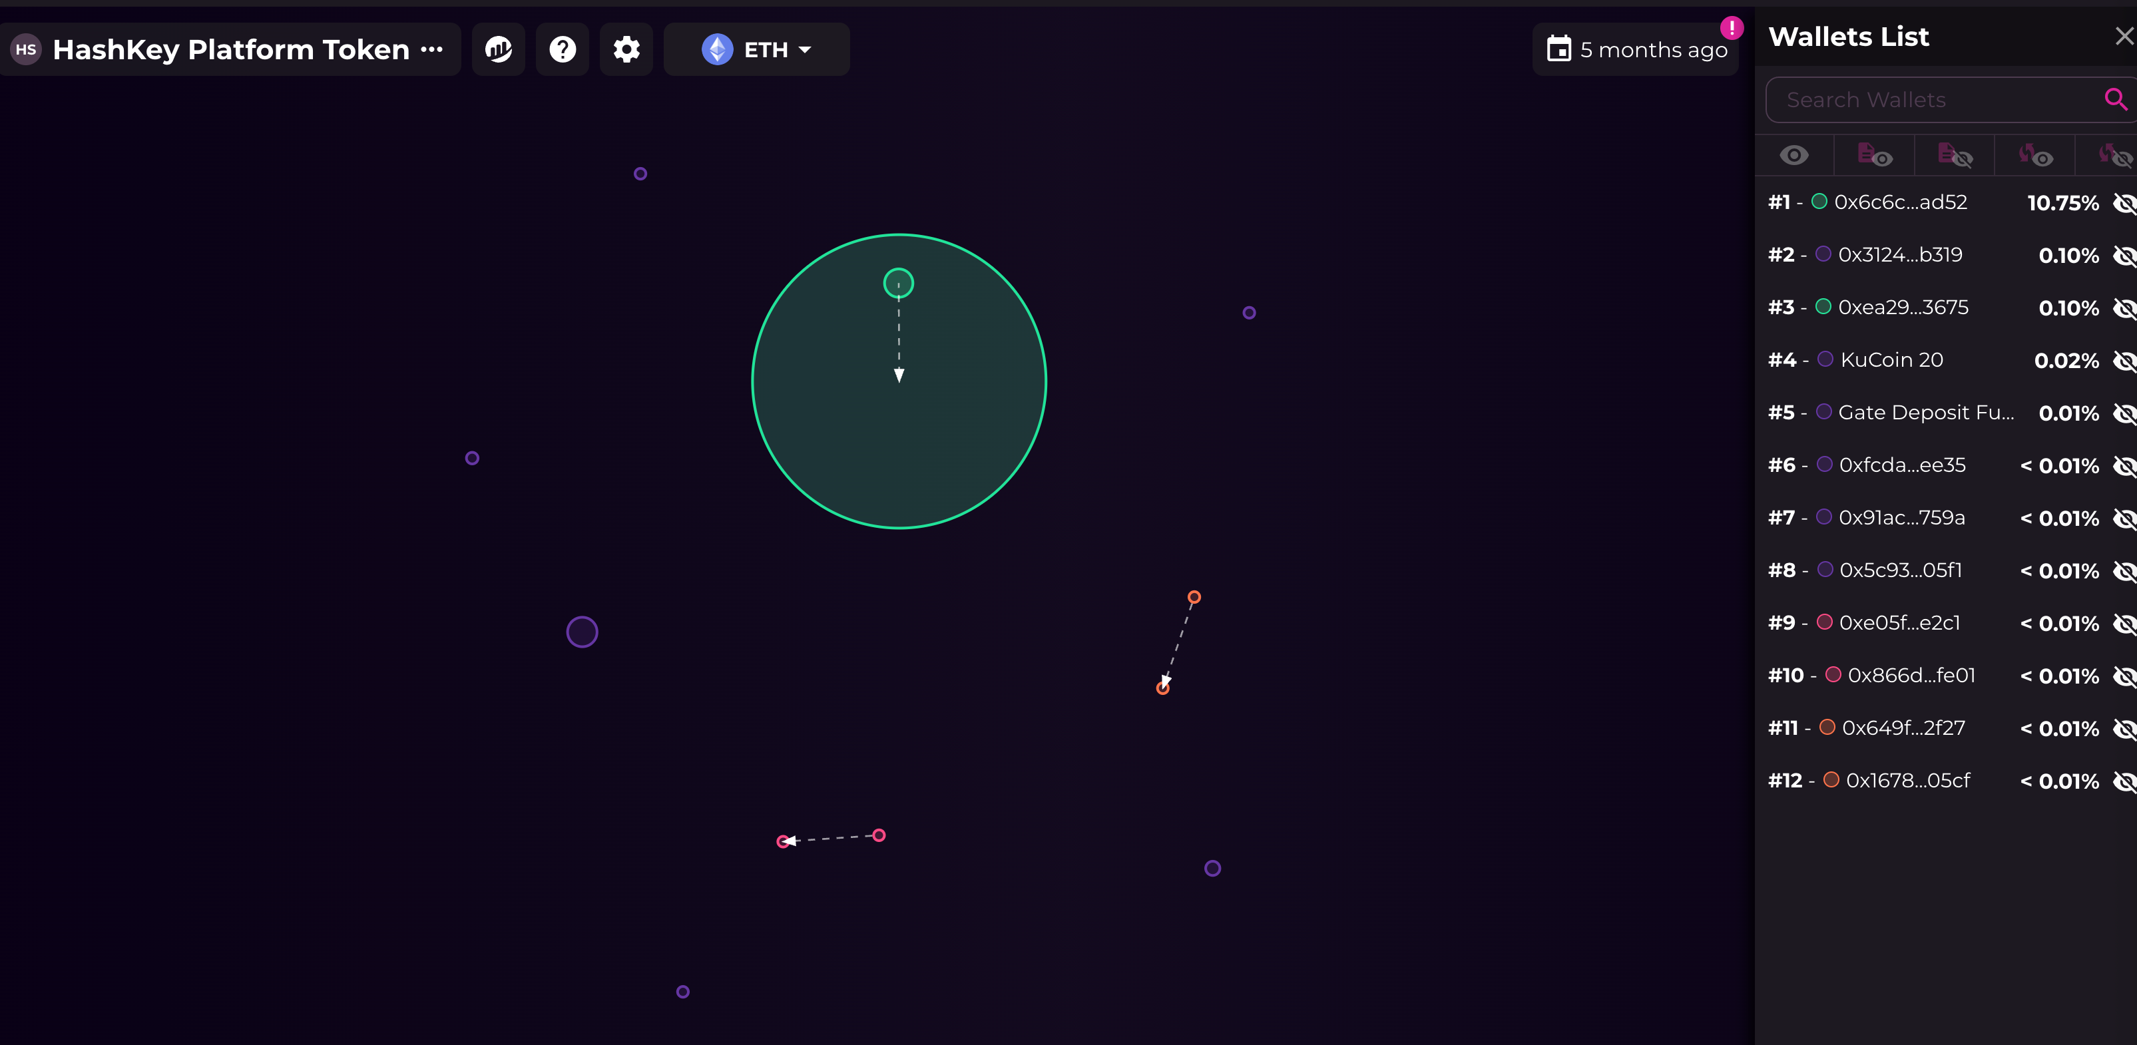Expand the ETH chain dropdown
This screenshot has height=1045, width=2137.
756,50
